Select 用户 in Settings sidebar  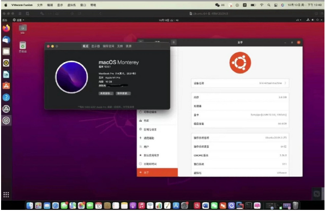[x=157, y=147]
